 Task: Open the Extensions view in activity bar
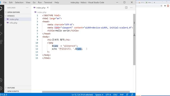pos(1,42)
